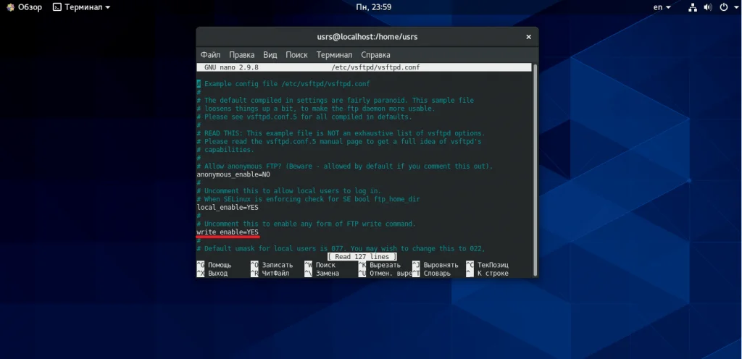
Task: Open the Поиск menu
Action: (x=296, y=55)
